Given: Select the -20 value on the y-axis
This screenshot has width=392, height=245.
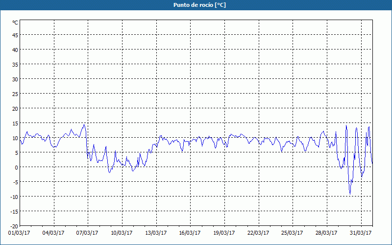Looking at the screenshot, I should 14,226.
